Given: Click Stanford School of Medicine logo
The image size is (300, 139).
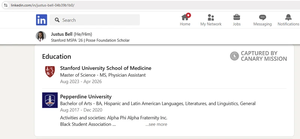Looking at the screenshot, I should (x=50, y=71).
